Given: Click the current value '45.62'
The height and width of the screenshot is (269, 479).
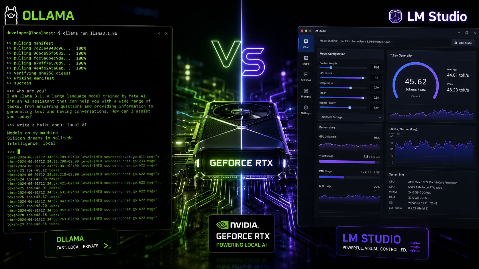Looking at the screenshot, I should click(x=416, y=82).
